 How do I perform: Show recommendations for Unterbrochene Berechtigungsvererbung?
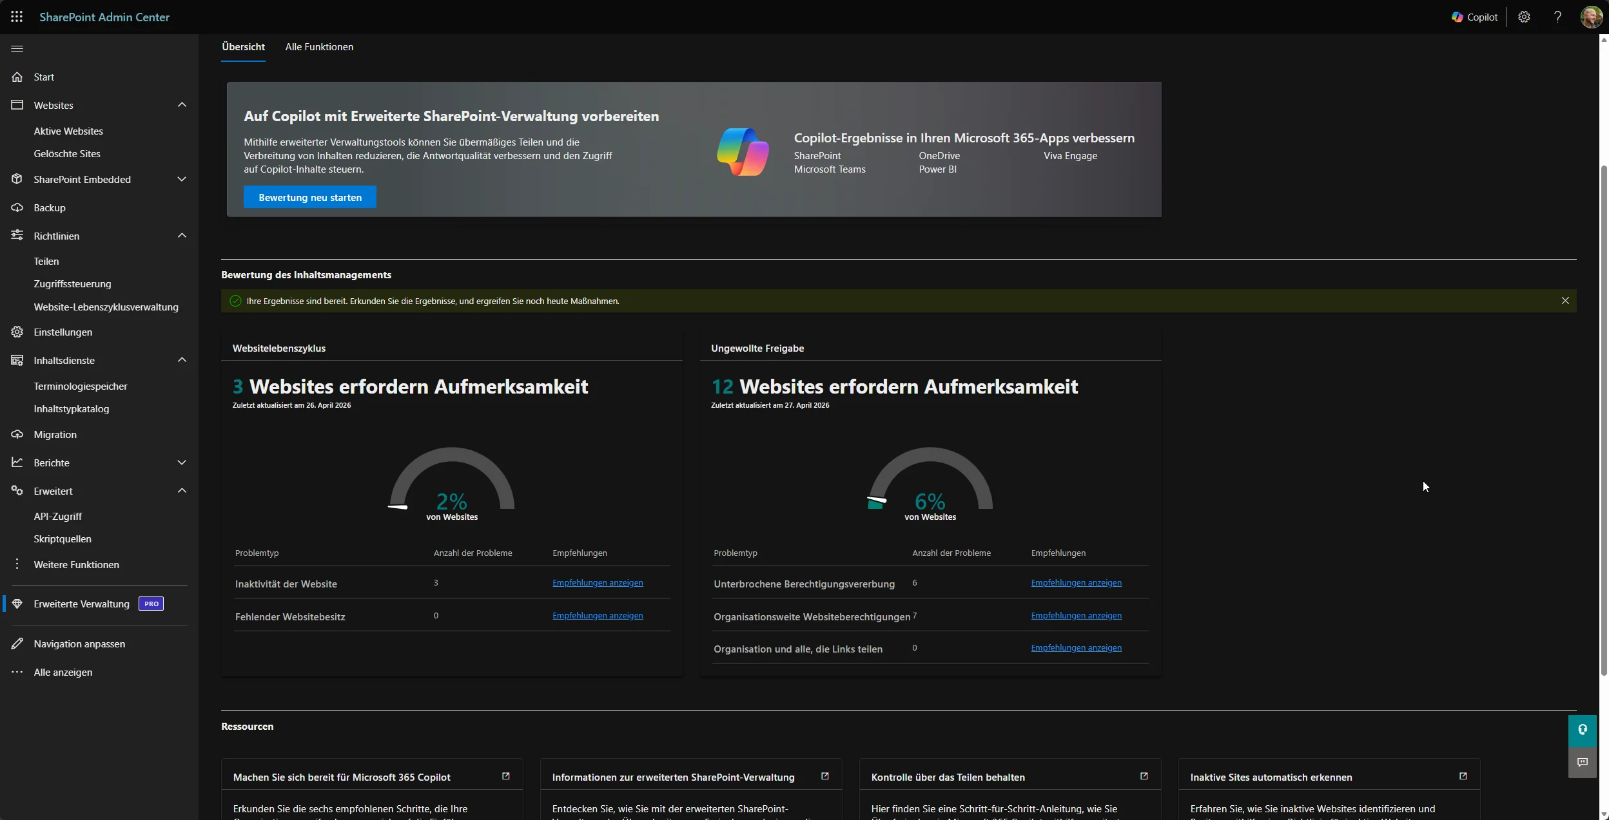pyautogui.click(x=1076, y=582)
